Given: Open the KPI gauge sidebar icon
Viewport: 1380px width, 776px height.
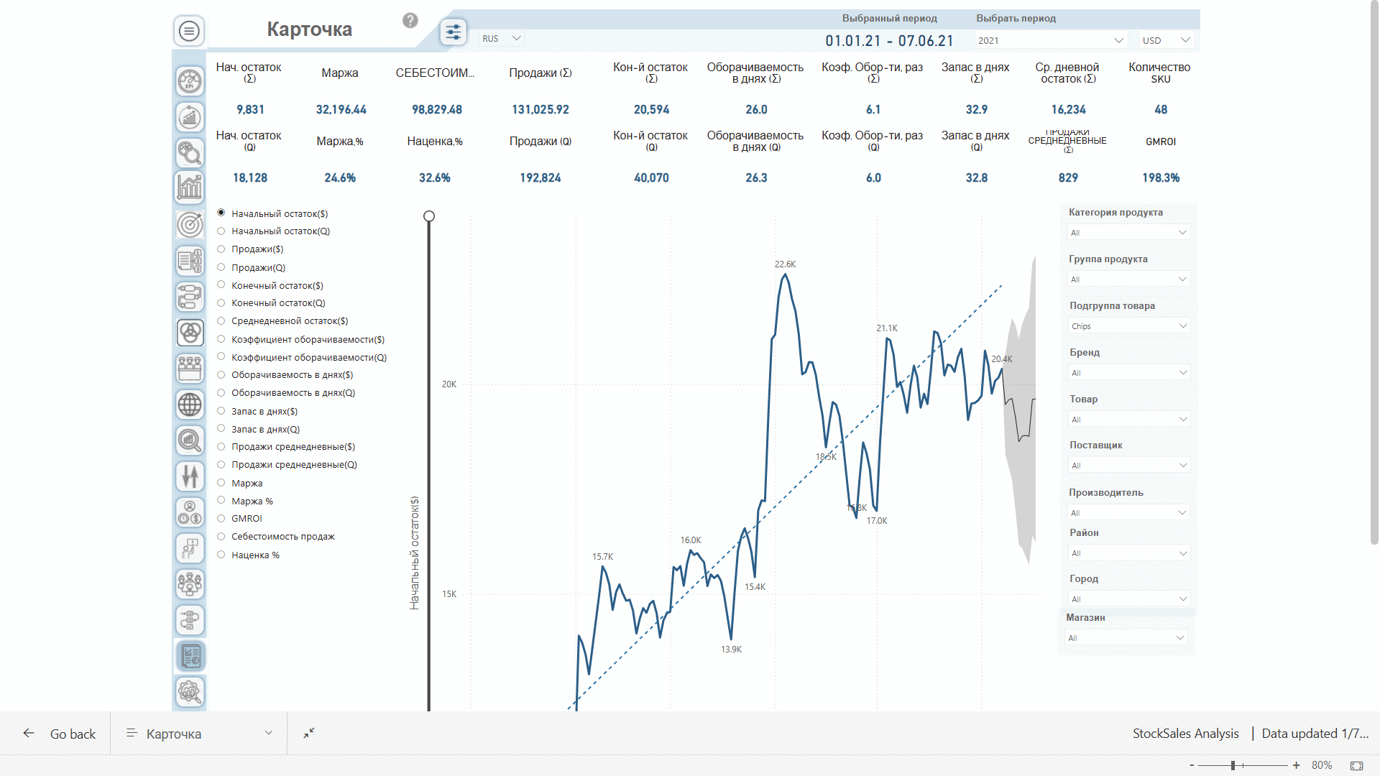Looking at the screenshot, I should point(190,81).
